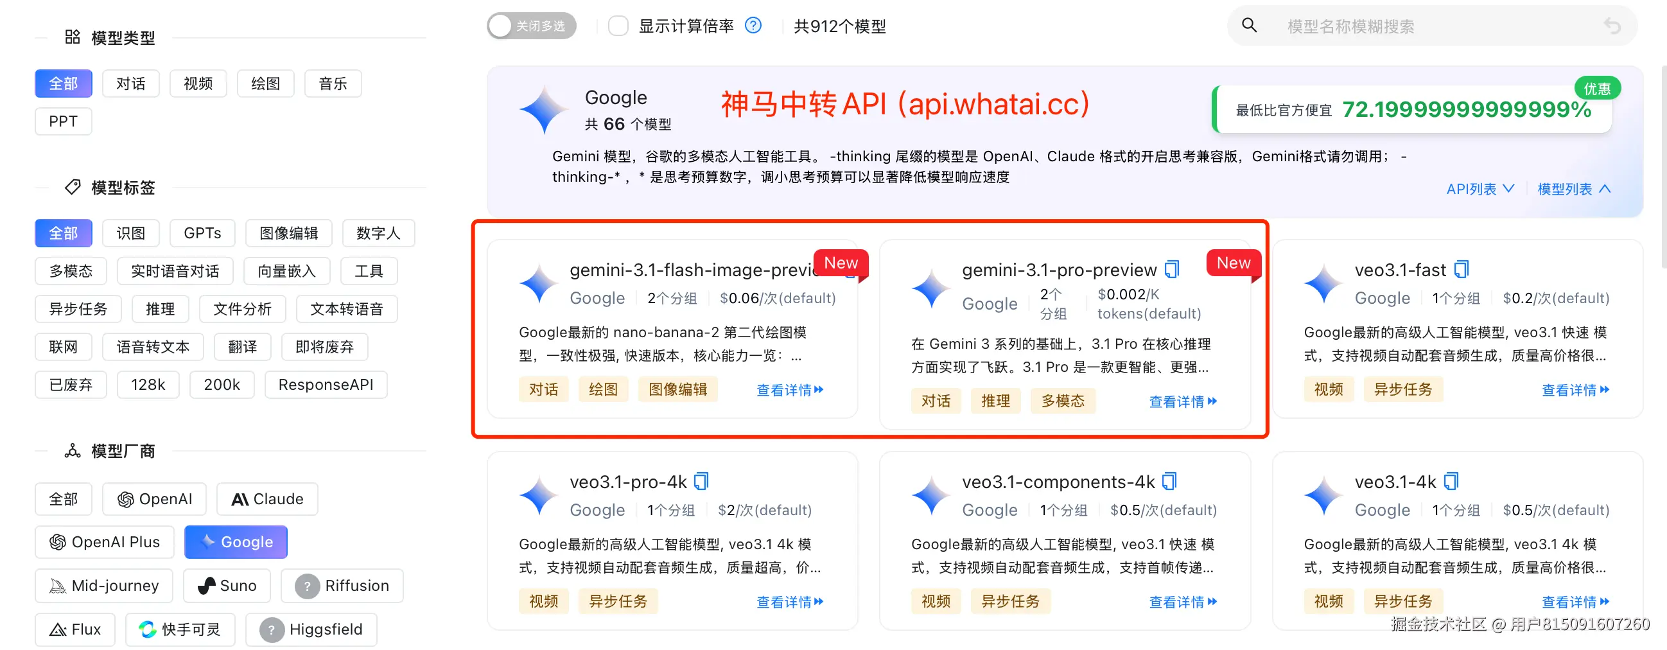Click the reset arrow in search box
This screenshot has height=650, width=1667.
[1612, 26]
